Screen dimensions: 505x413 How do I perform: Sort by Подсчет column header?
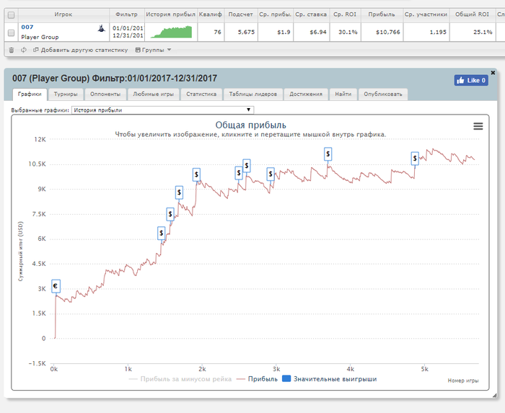(240, 14)
